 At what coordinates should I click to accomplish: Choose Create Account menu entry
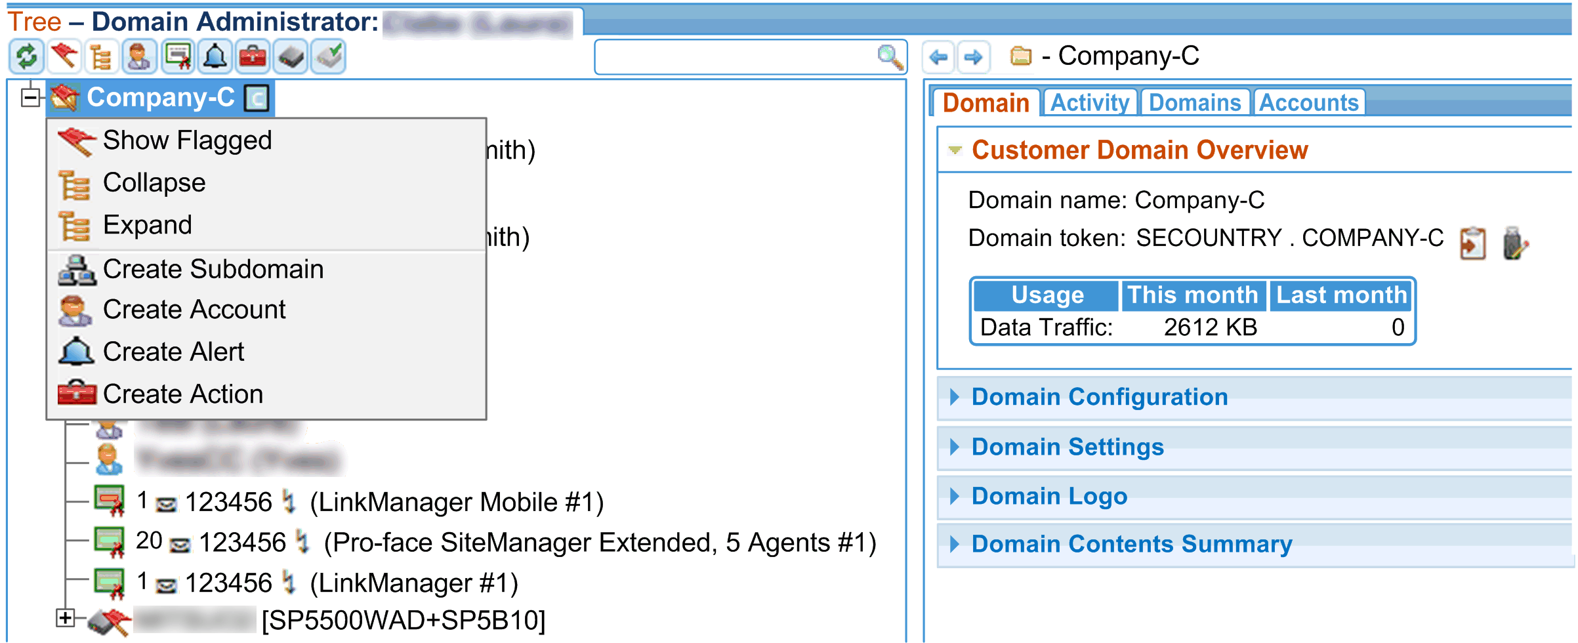[x=194, y=310]
